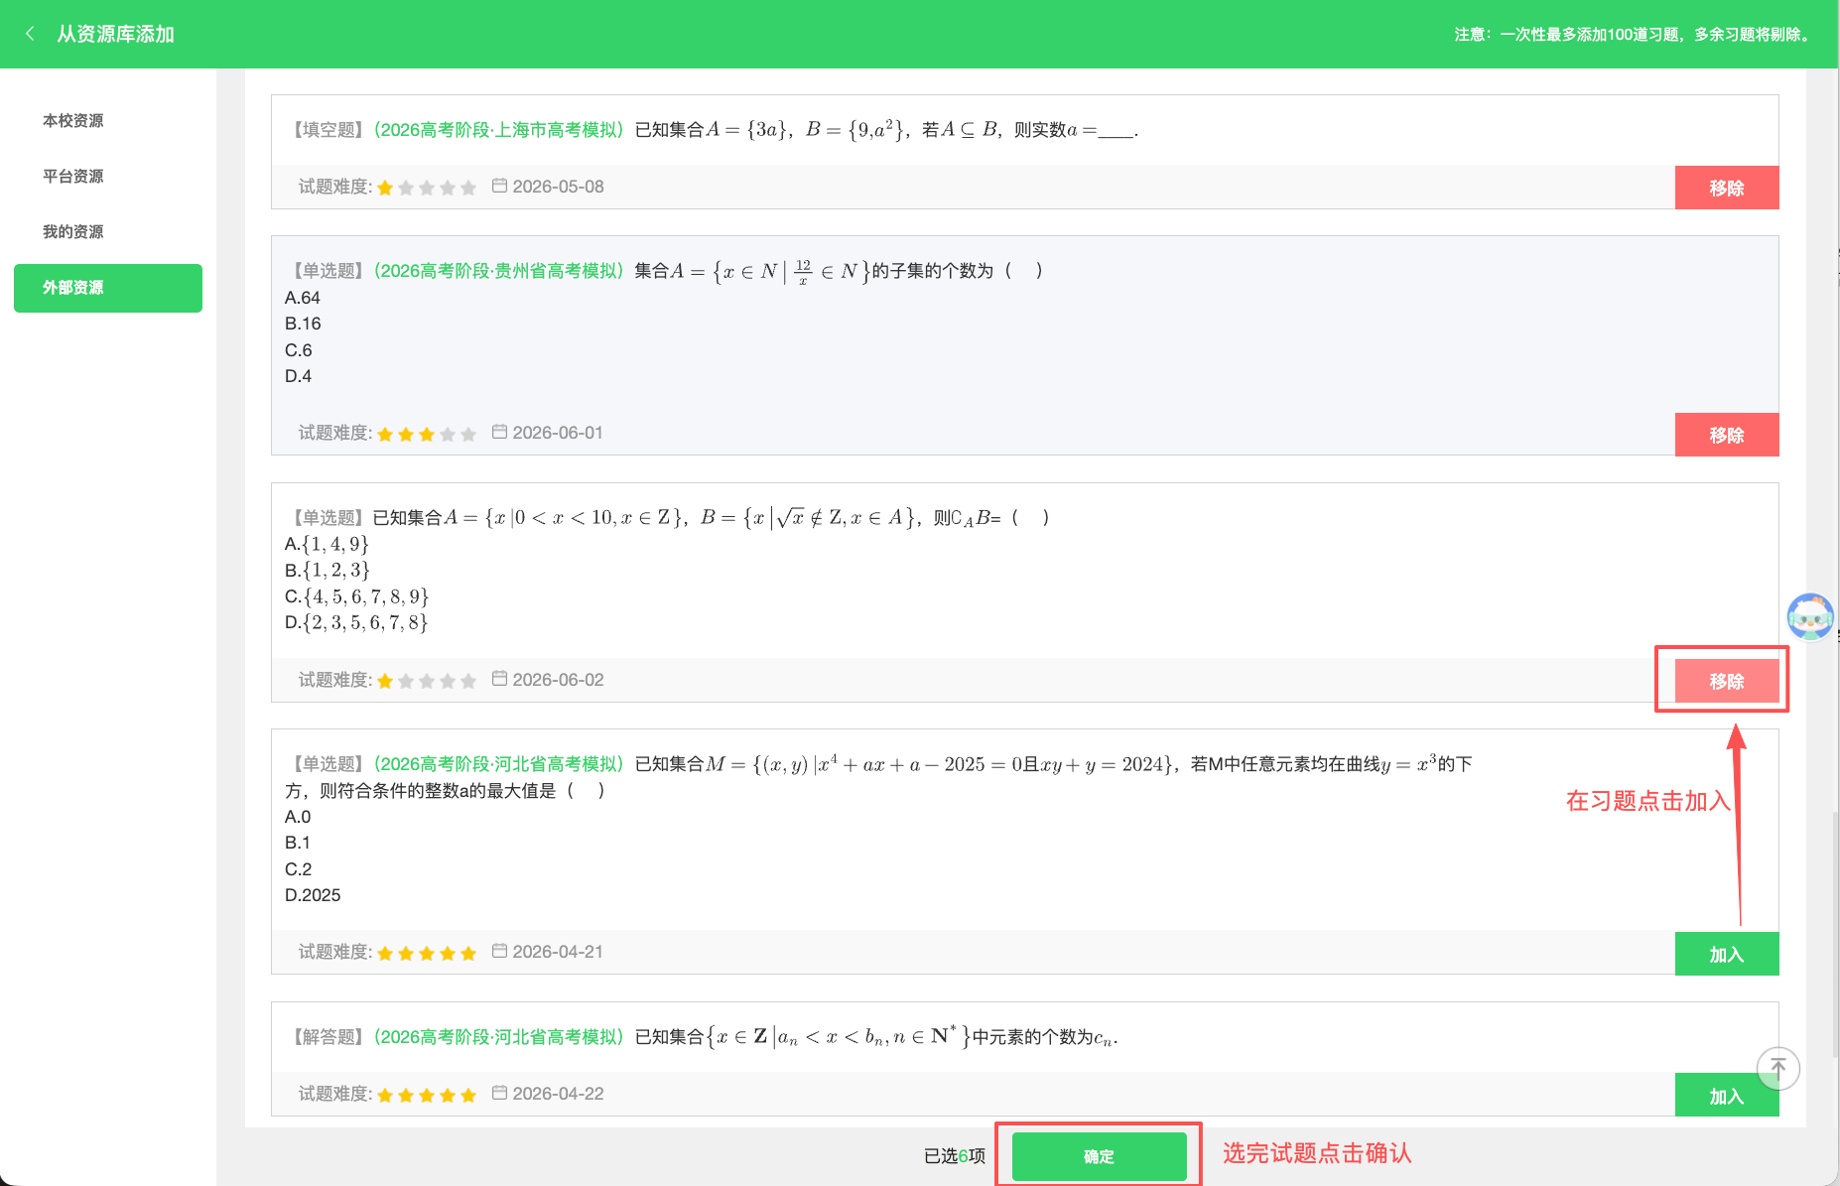Add the 2026-04-22 question via 加入
The width and height of the screenshot is (1840, 1186).
tap(1727, 1096)
